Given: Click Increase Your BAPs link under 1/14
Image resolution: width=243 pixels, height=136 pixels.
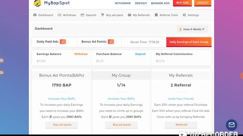Looking at the screenshot, I should tap(121, 99).
